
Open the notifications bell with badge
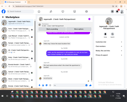pos(117,11)
